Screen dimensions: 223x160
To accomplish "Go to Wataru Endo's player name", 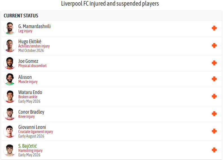I will (30, 92).
